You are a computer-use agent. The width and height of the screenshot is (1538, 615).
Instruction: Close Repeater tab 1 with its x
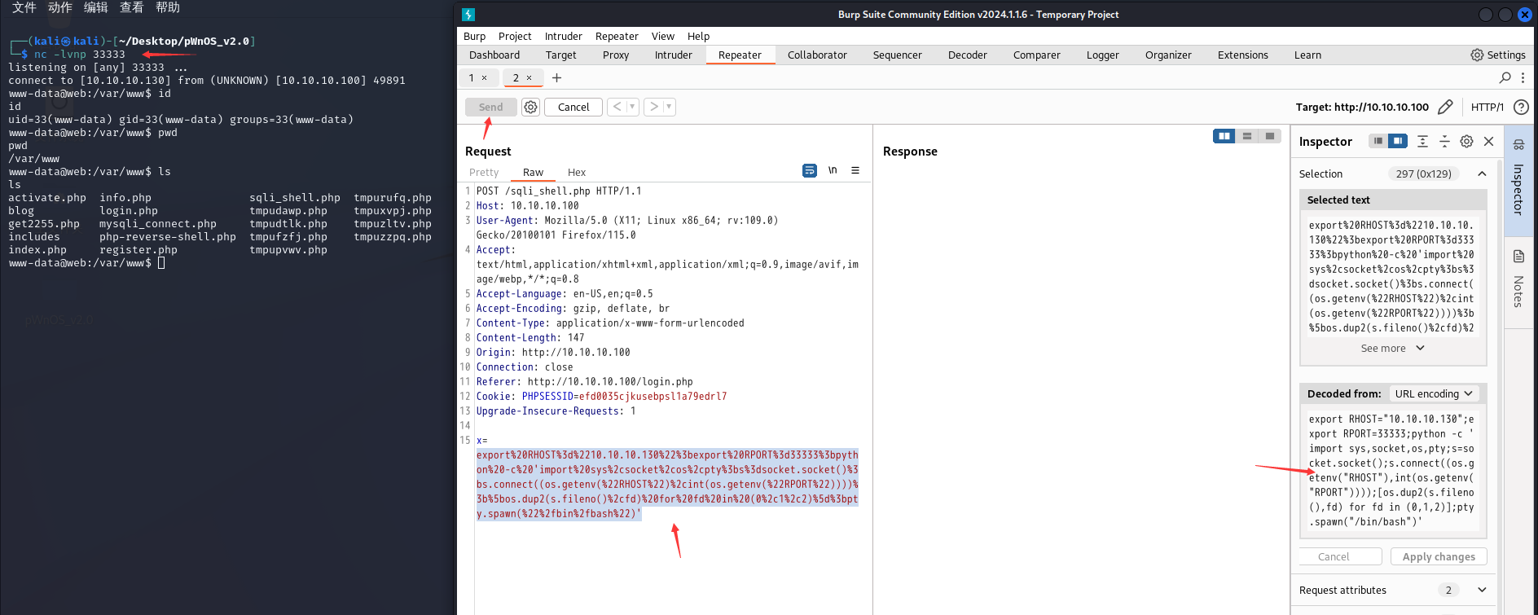coord(484,78)
